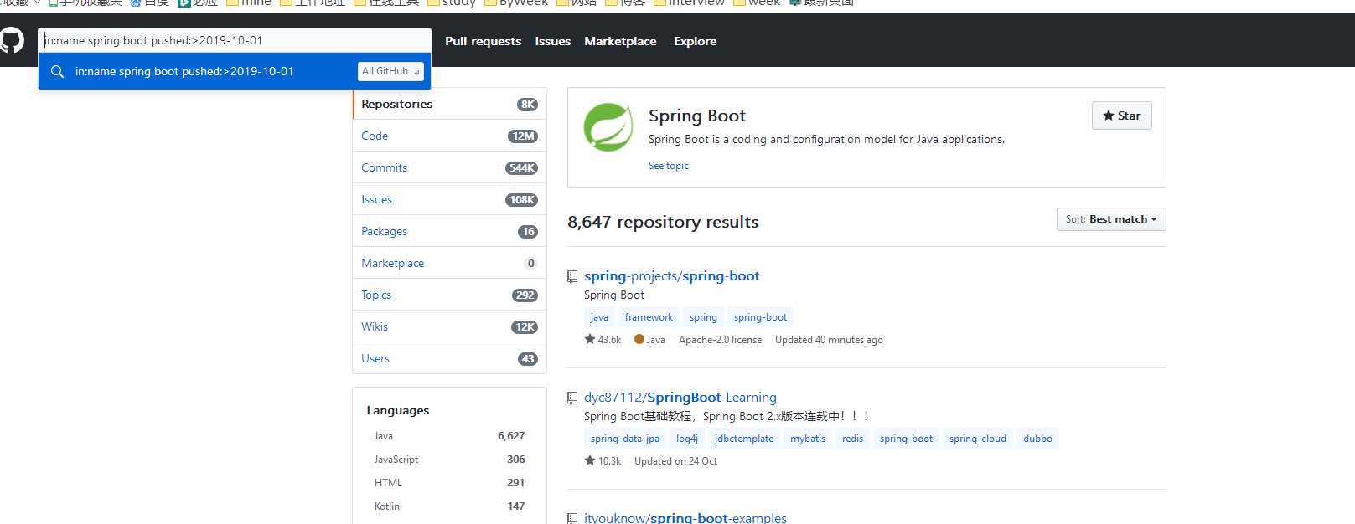Viewport: 1355px width, 524px height.
Task: Select the redis topic tag
Action: 852,439
